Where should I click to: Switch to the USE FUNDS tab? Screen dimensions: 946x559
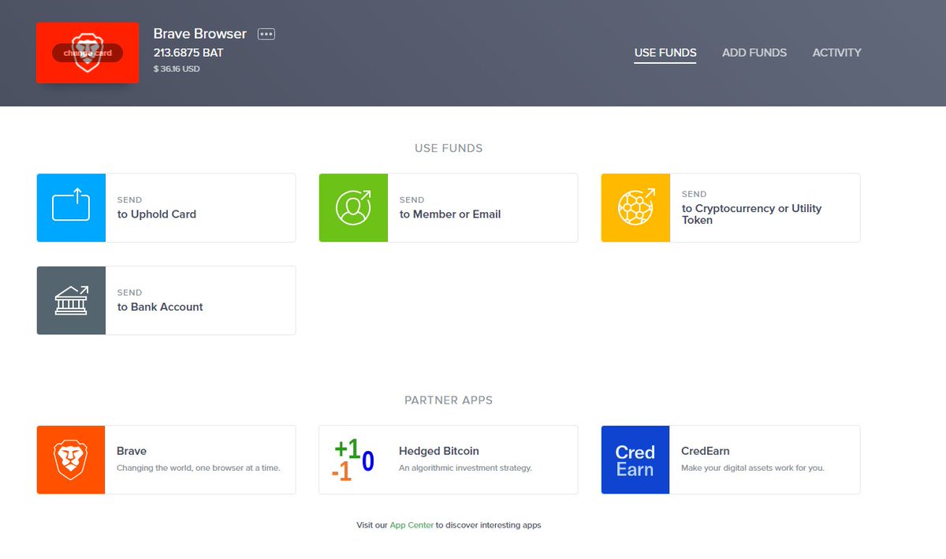coord(665,53)
